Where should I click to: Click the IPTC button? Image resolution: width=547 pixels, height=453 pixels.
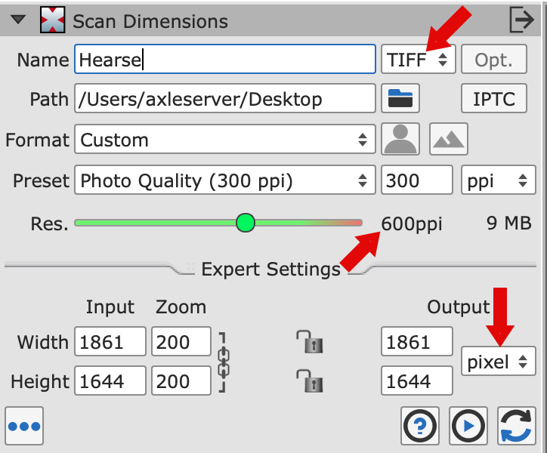click(x=494, y=99)
